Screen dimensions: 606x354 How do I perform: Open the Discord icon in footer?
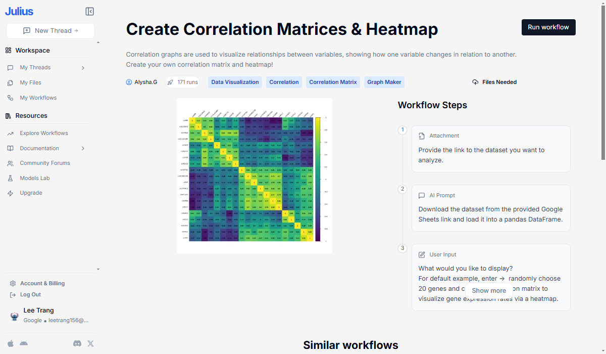(77, 343)
